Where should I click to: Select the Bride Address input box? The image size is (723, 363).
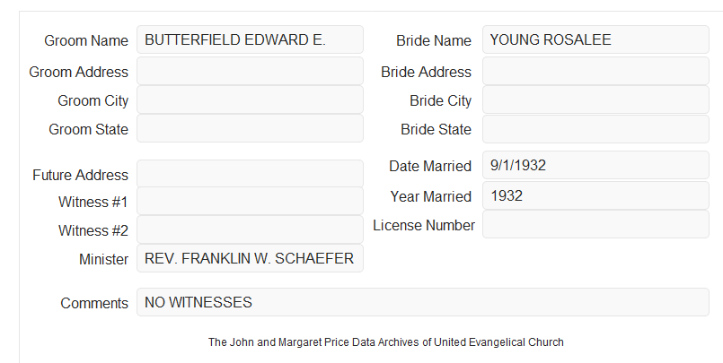[595, 71]
